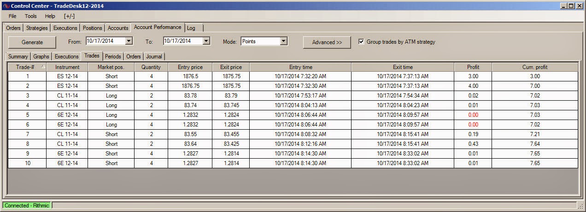The image size is (586, 212).
Task: Sort by Profit column header
Action: (x=473, y=67)
